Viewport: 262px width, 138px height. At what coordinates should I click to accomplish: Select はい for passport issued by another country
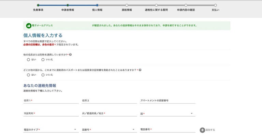pyautogui.click(x=28, y=75)
